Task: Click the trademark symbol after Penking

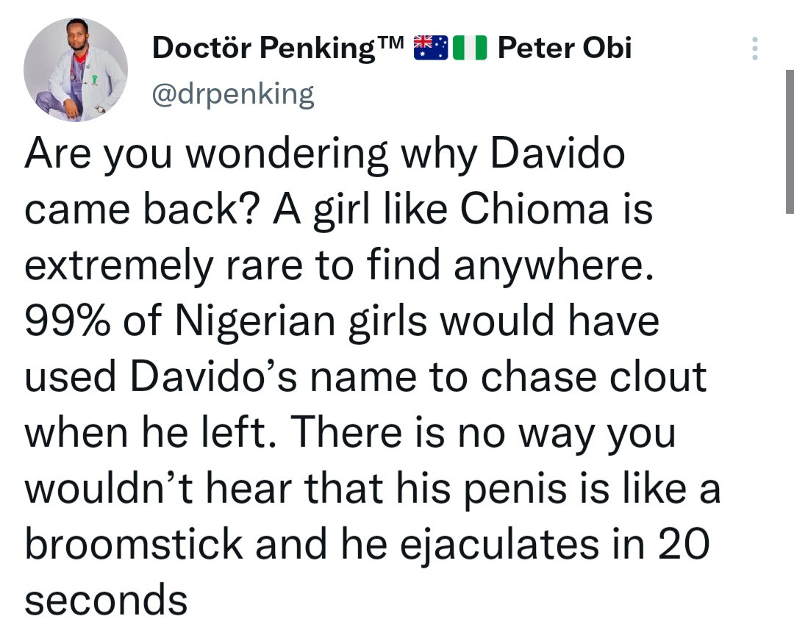Action: coord(390,44)
